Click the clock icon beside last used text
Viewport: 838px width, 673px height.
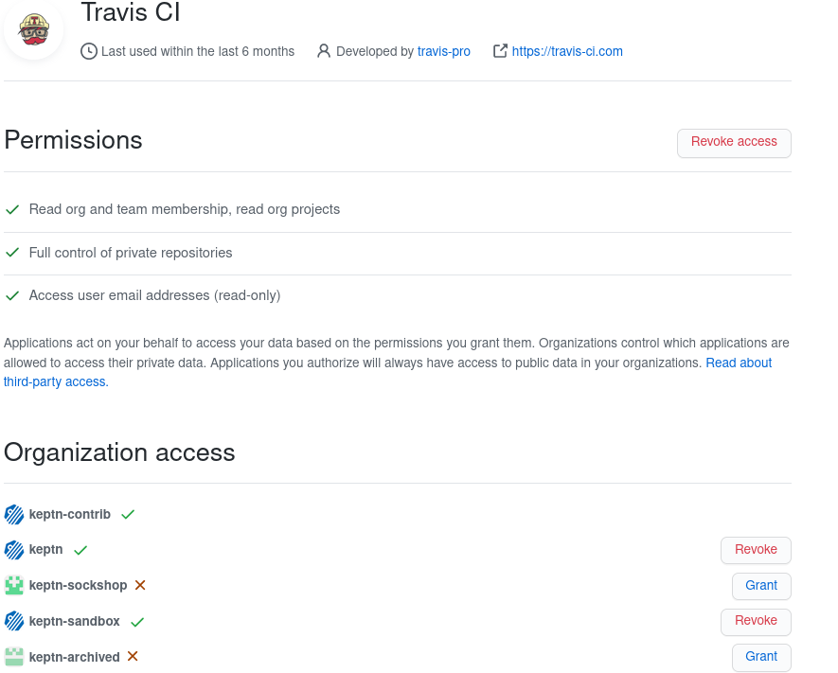88,51
